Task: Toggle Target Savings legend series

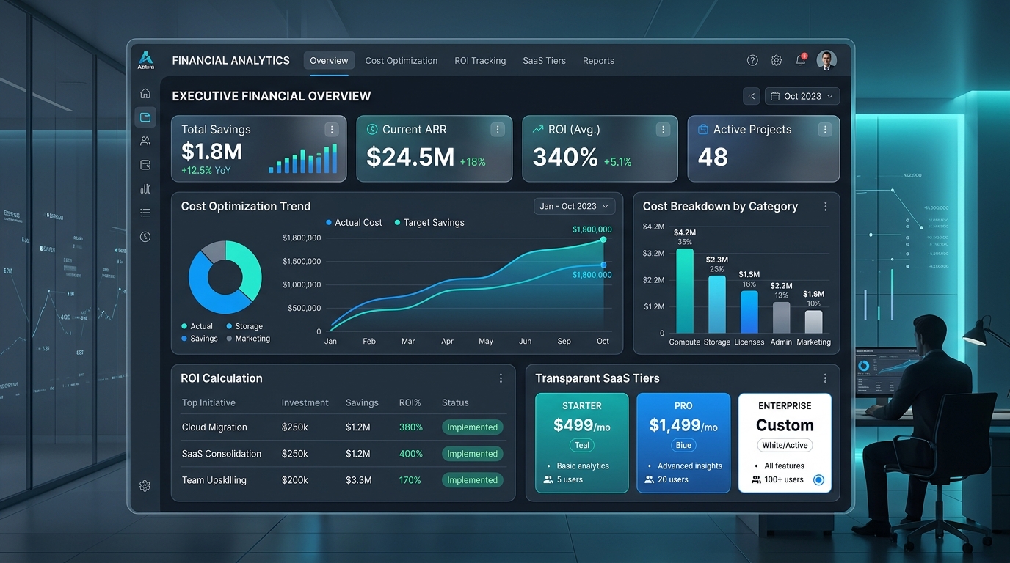Action: (x=429, y=222)
